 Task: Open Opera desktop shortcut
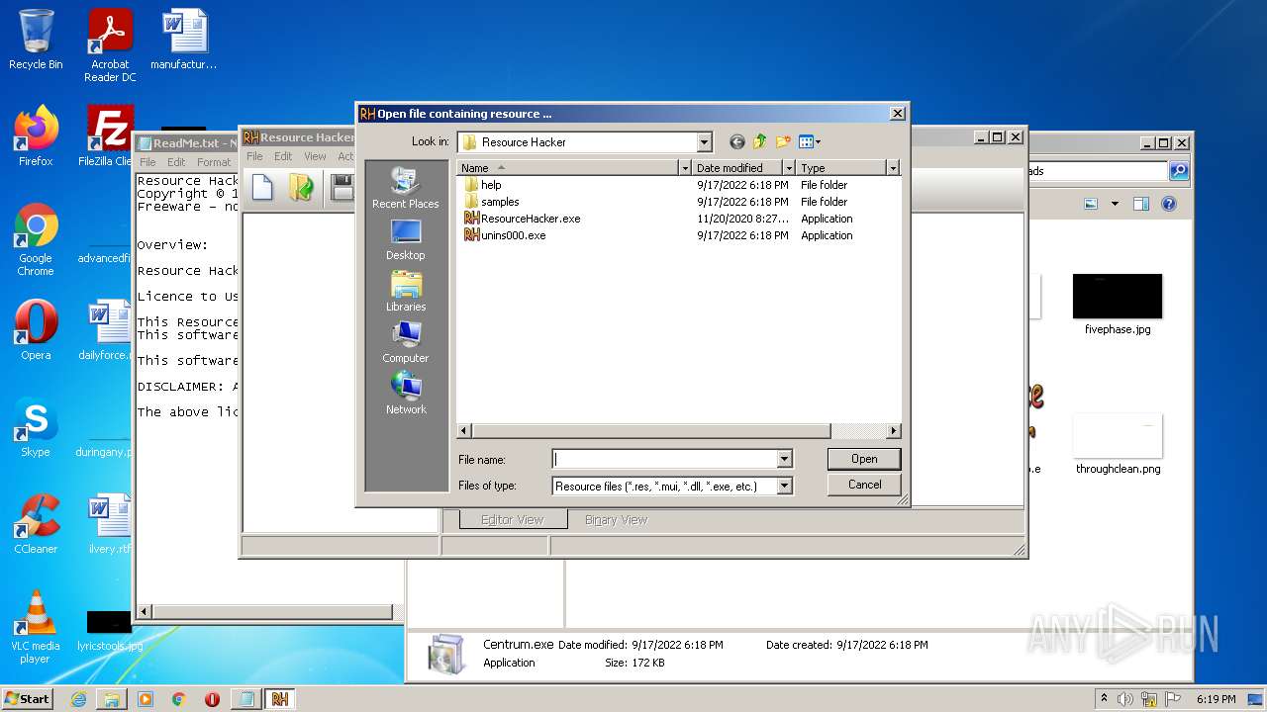[36, 330]
